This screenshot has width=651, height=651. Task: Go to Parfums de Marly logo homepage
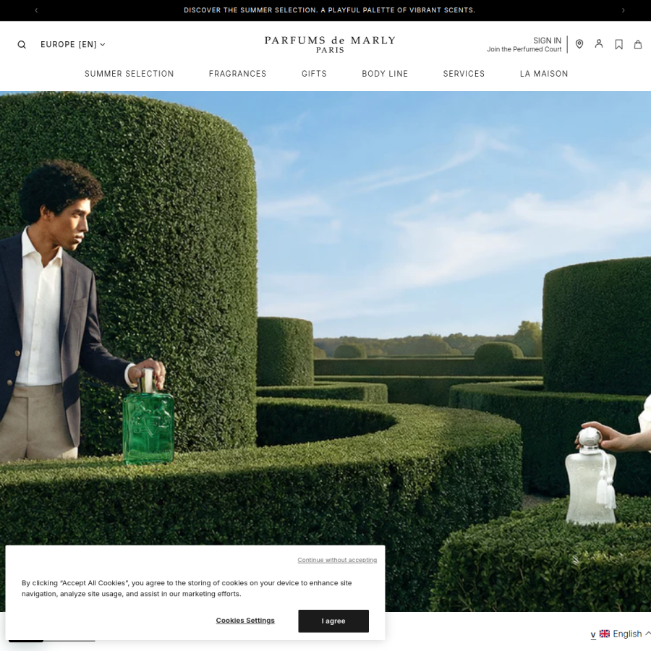pyautogui.click(x=330, y=44)
